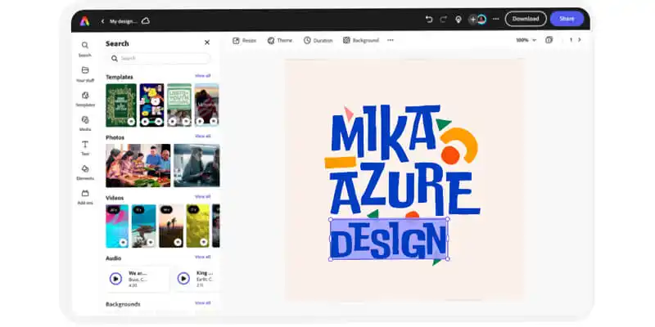Select the sunset palm trees video
The height and width of the screenshot is (327, 655).
coord(171,226)
